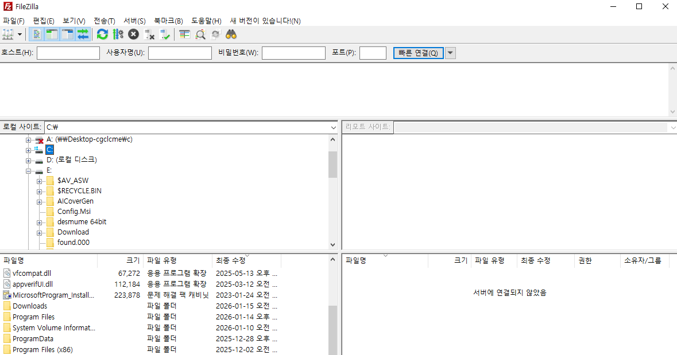Open the 파일(F) menu

(13, 21)
